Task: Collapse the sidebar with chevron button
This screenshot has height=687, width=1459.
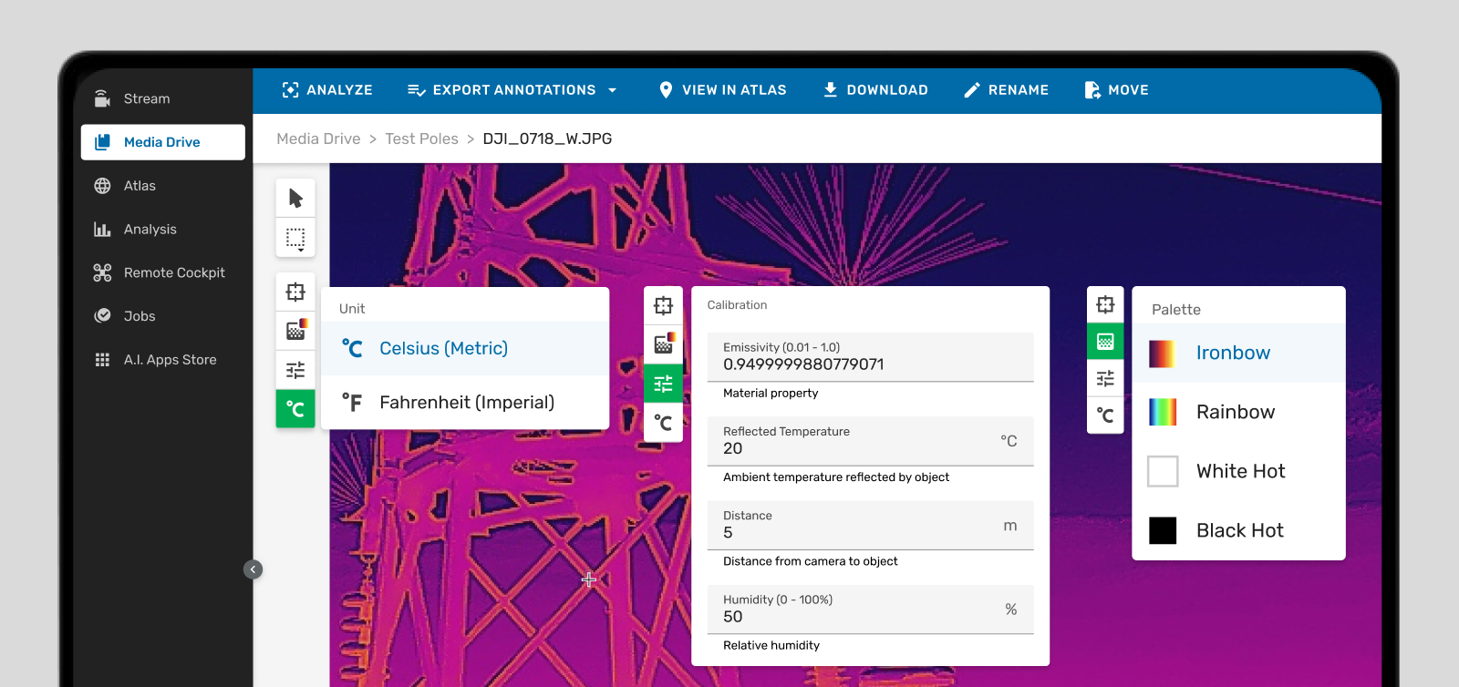Action: [254, 569]
